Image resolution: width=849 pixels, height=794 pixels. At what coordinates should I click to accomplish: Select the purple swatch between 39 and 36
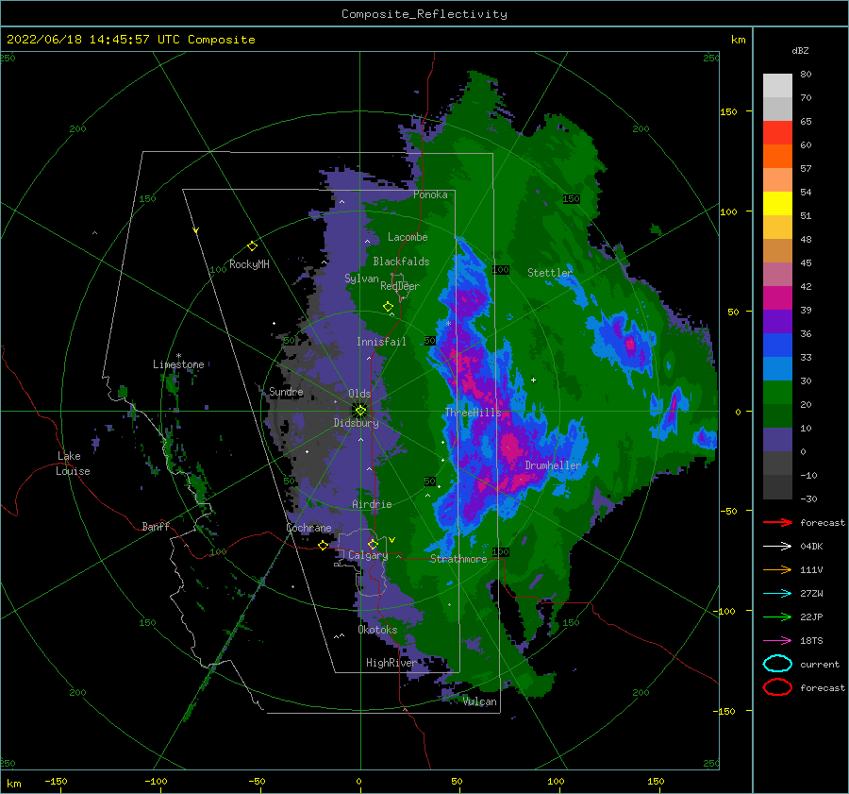click(x=777, y=322)
